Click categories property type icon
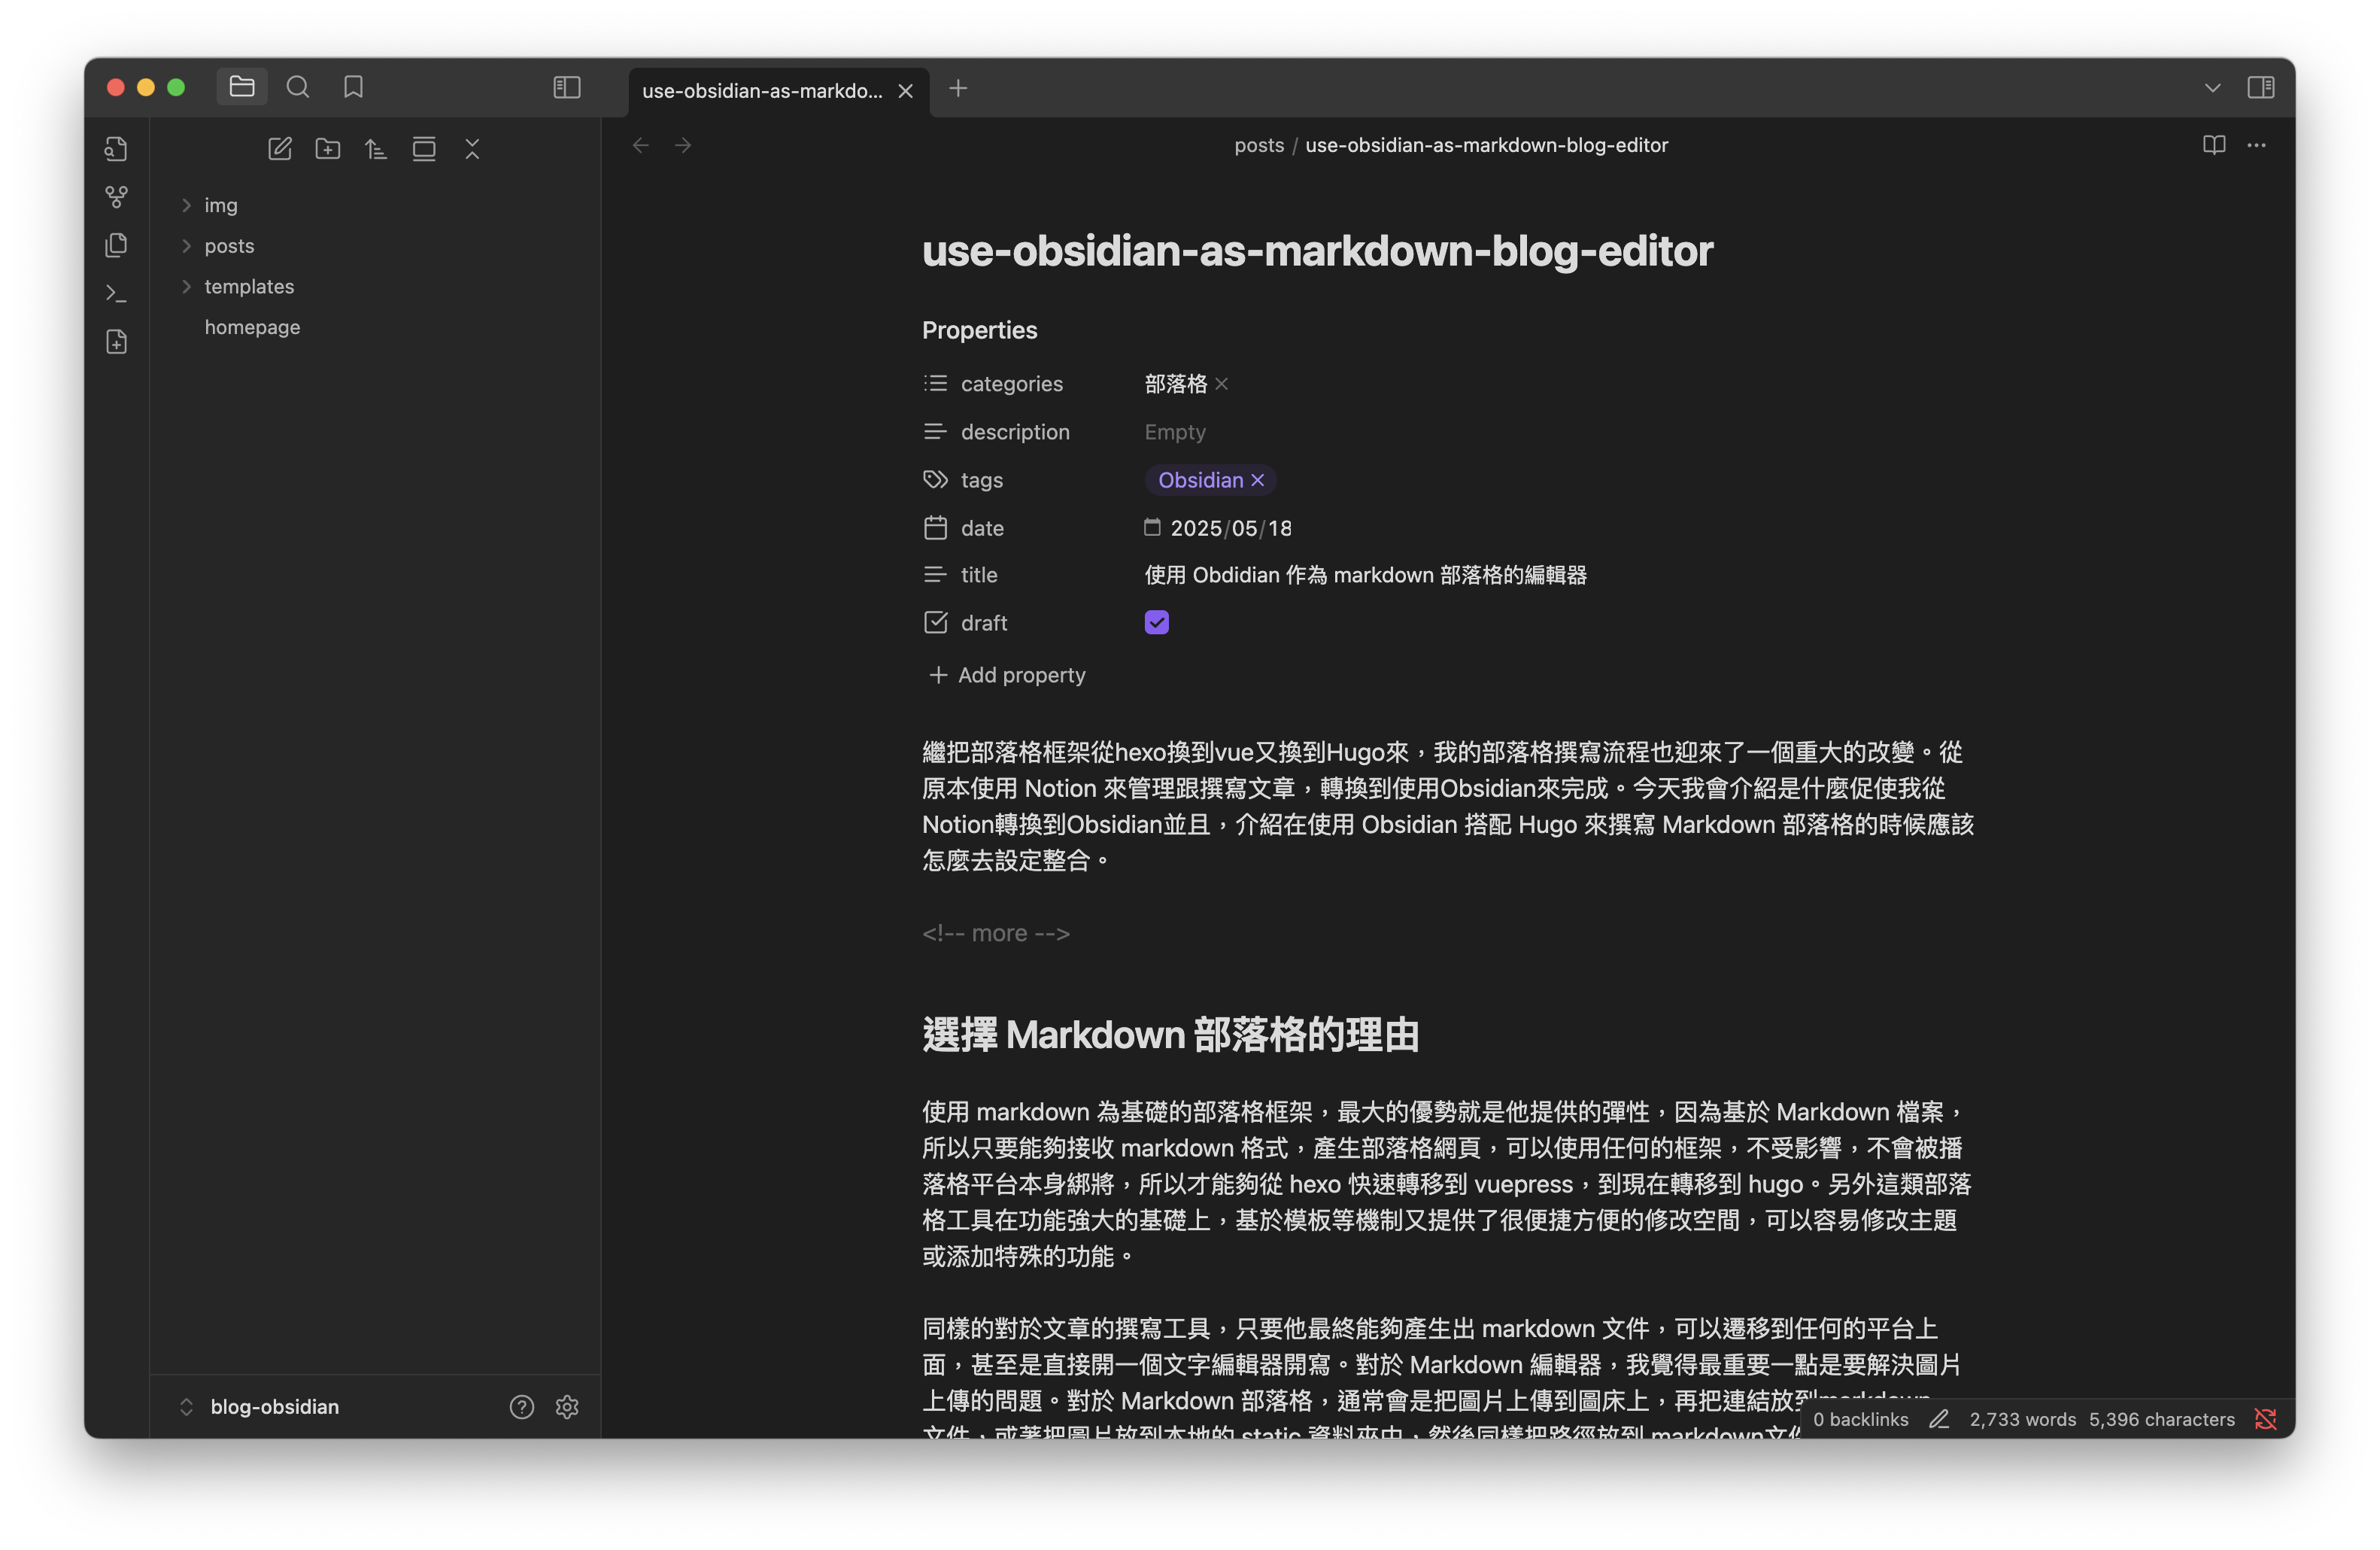2380x1550 pixels. coord(935,383)
